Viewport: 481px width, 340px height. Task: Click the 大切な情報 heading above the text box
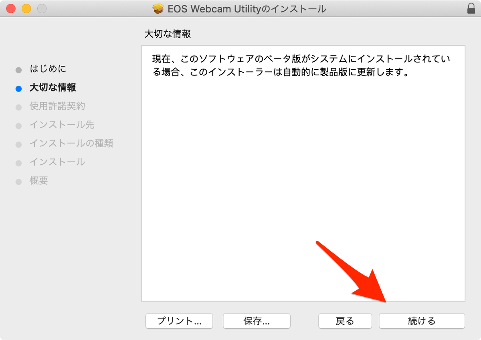pos(168,34)
